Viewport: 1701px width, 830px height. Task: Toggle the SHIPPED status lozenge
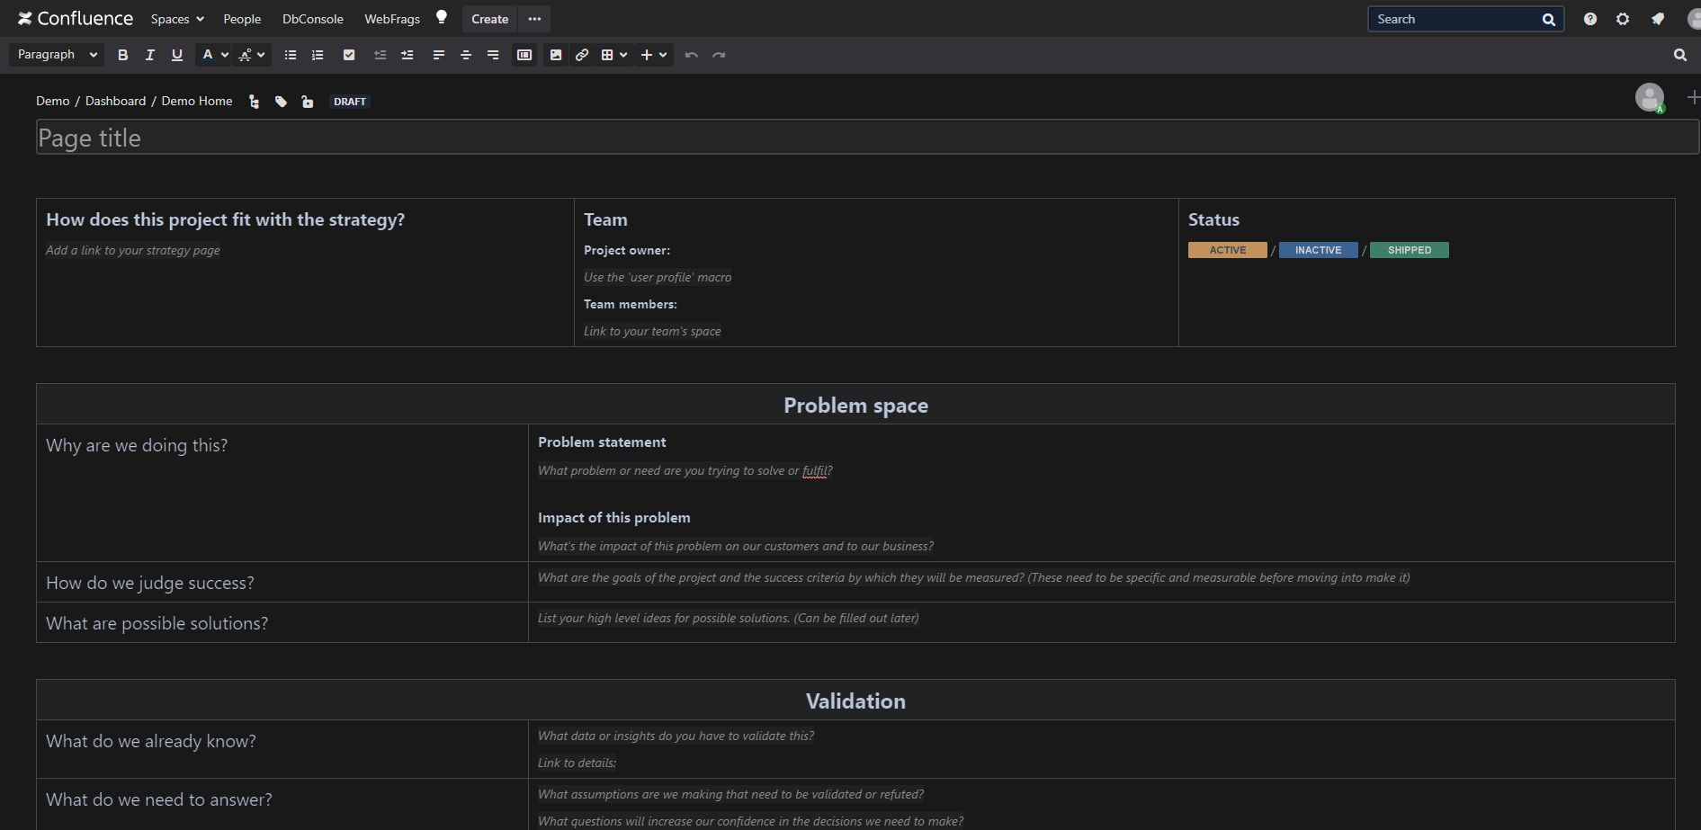click(x=1409, y=249)
